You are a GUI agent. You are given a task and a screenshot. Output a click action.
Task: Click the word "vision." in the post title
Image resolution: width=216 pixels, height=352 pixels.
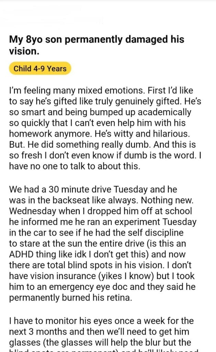tap(24, 51)
